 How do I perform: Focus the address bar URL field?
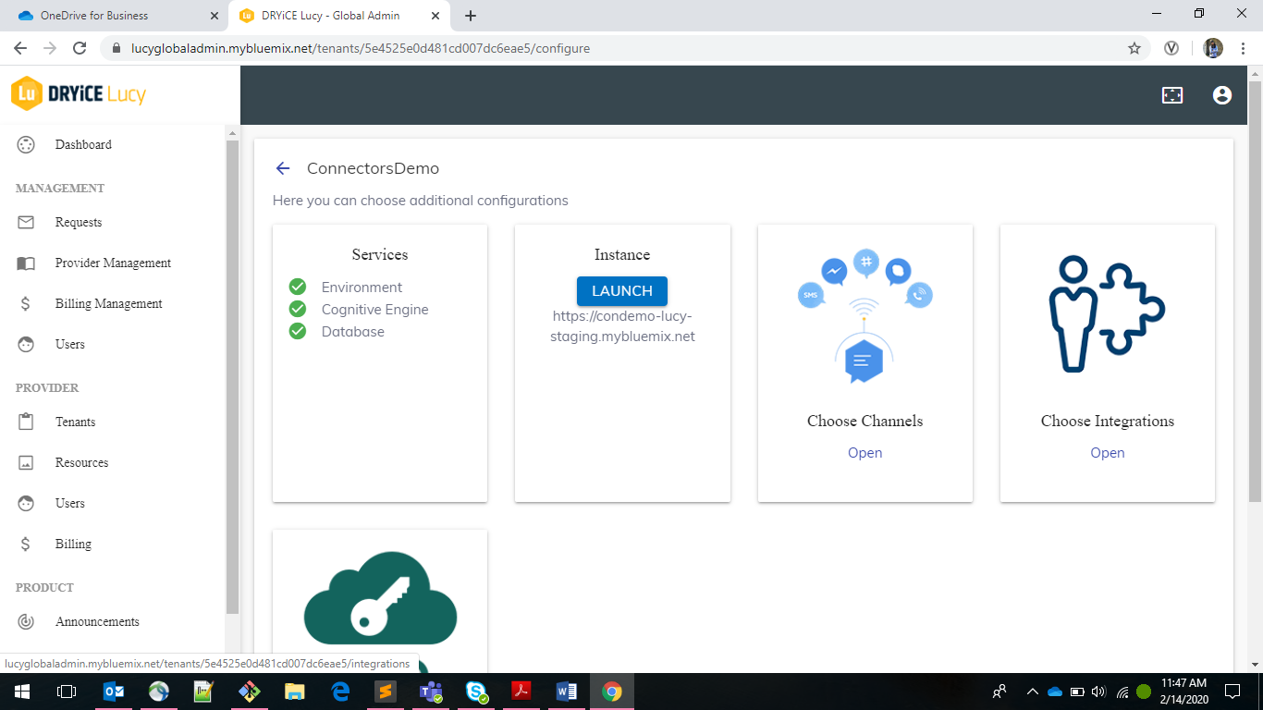pyautogui.click(x=624, y=48)
